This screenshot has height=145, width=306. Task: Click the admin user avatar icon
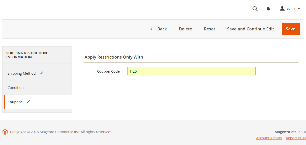pos(282,9)
